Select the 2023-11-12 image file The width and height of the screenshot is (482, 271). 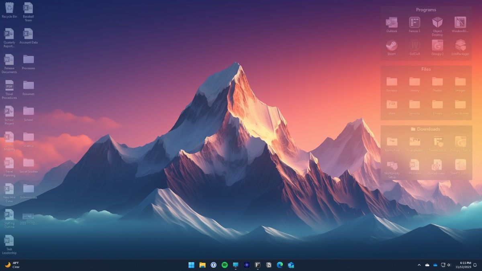tap(28, 218)
